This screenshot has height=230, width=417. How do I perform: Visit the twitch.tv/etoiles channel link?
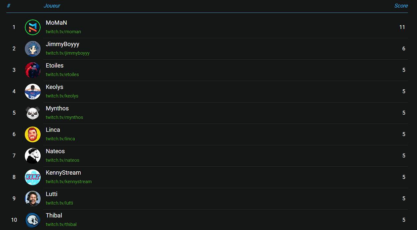(x=62, y=74)
